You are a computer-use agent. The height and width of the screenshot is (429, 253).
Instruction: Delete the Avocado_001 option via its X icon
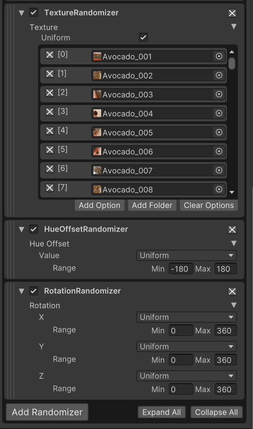coord(50,55)
